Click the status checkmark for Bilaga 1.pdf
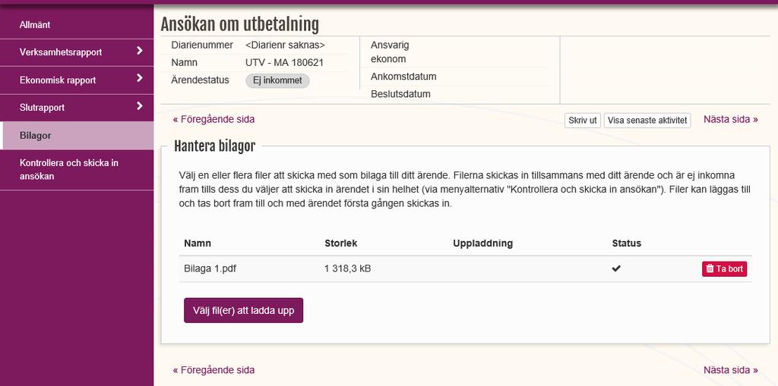The width and height of the screenshot is (778, 386). tap(616, 268)
